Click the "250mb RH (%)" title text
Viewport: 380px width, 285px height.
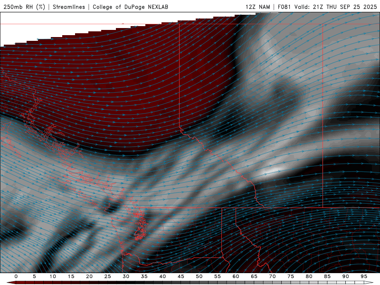(24, 7)
